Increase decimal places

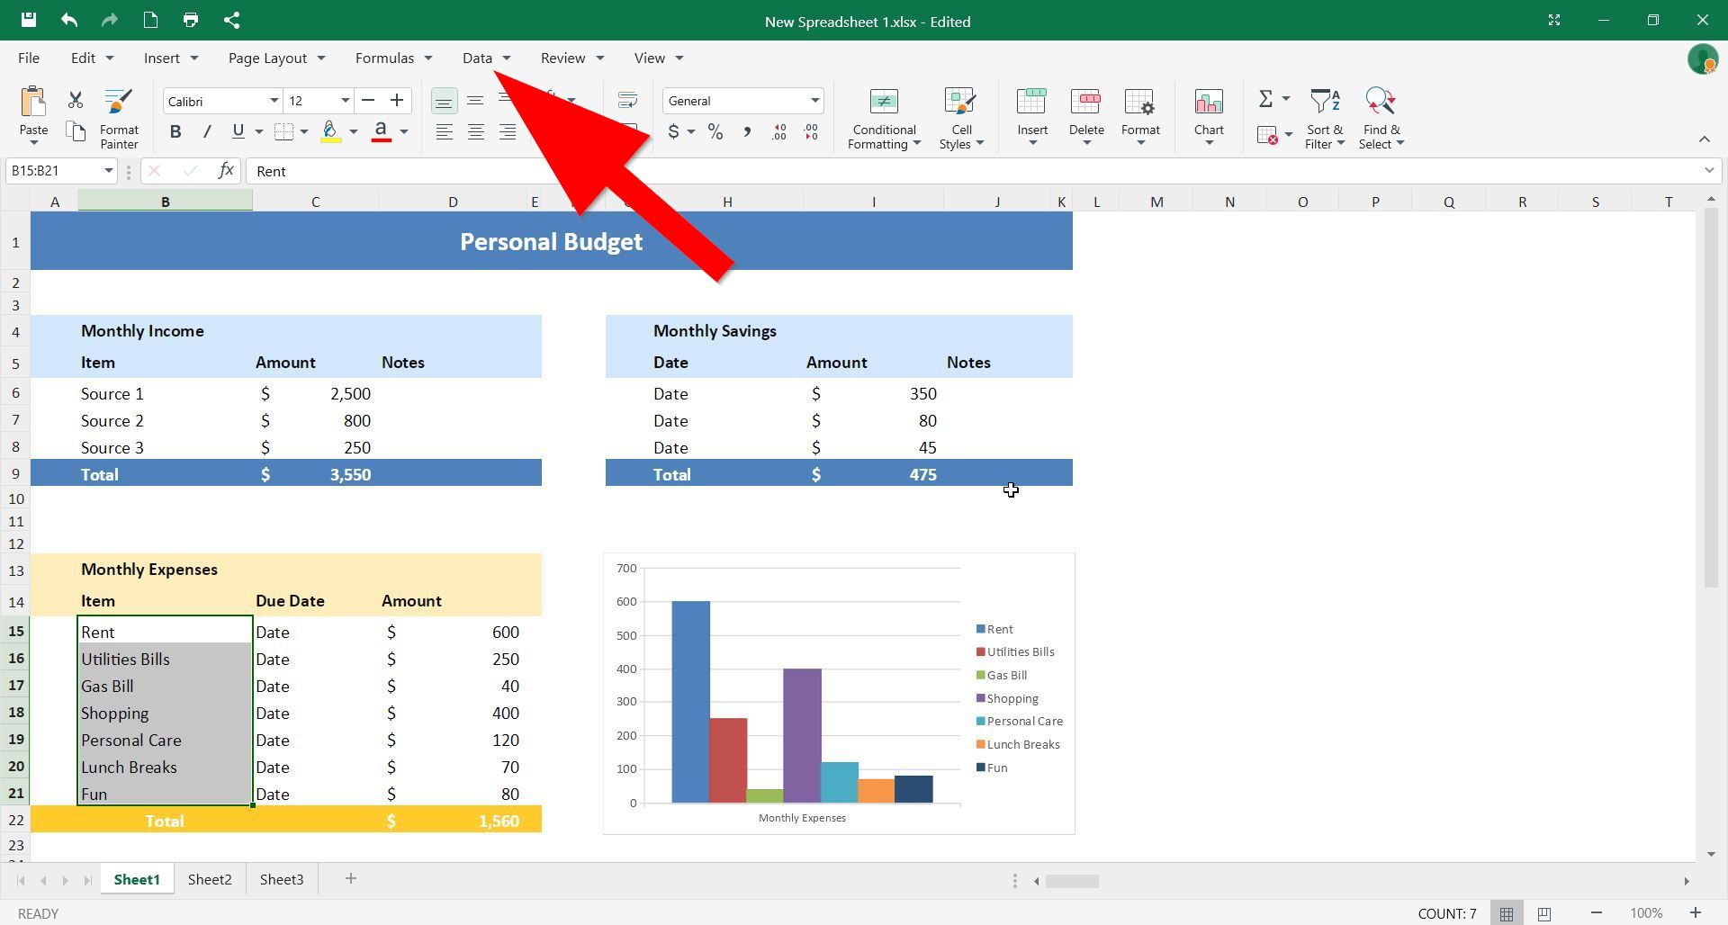(x=779, y=131)
